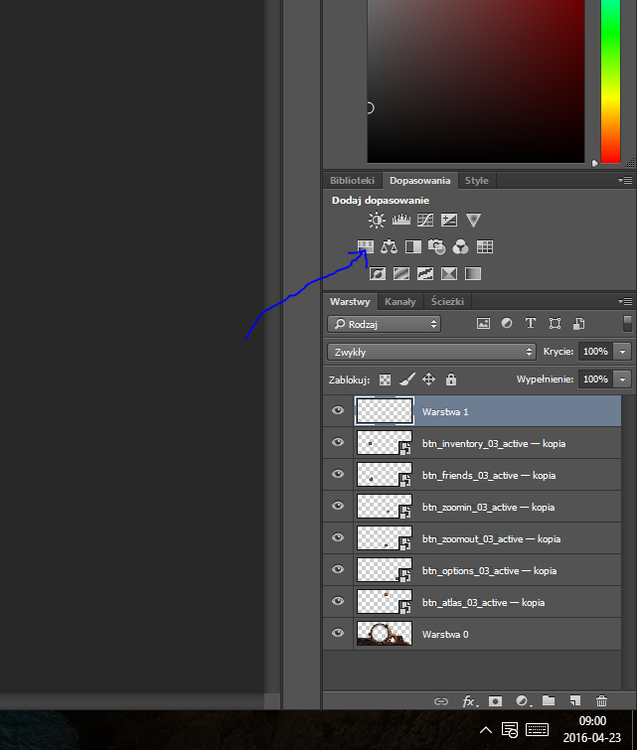Image resolution: width=637 pixels, height=750 pixels.
Task: Hide the Warstwa 0 layer
Action: [x=338, y=633]
